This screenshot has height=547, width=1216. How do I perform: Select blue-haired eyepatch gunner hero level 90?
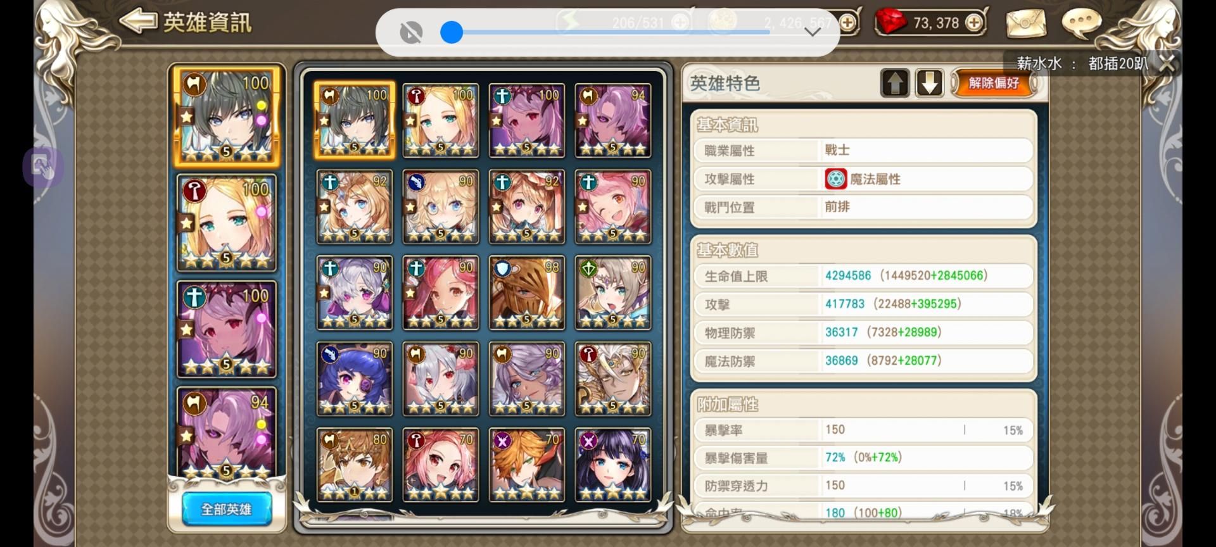354,379
